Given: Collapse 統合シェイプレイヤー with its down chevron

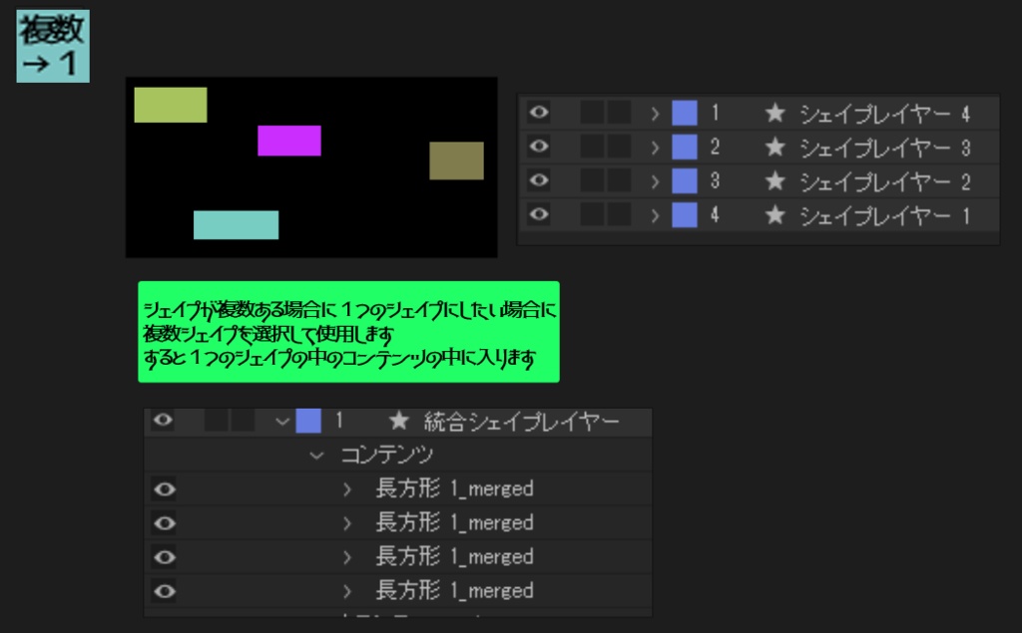Looking at the screenshot, I should [282, 421].
